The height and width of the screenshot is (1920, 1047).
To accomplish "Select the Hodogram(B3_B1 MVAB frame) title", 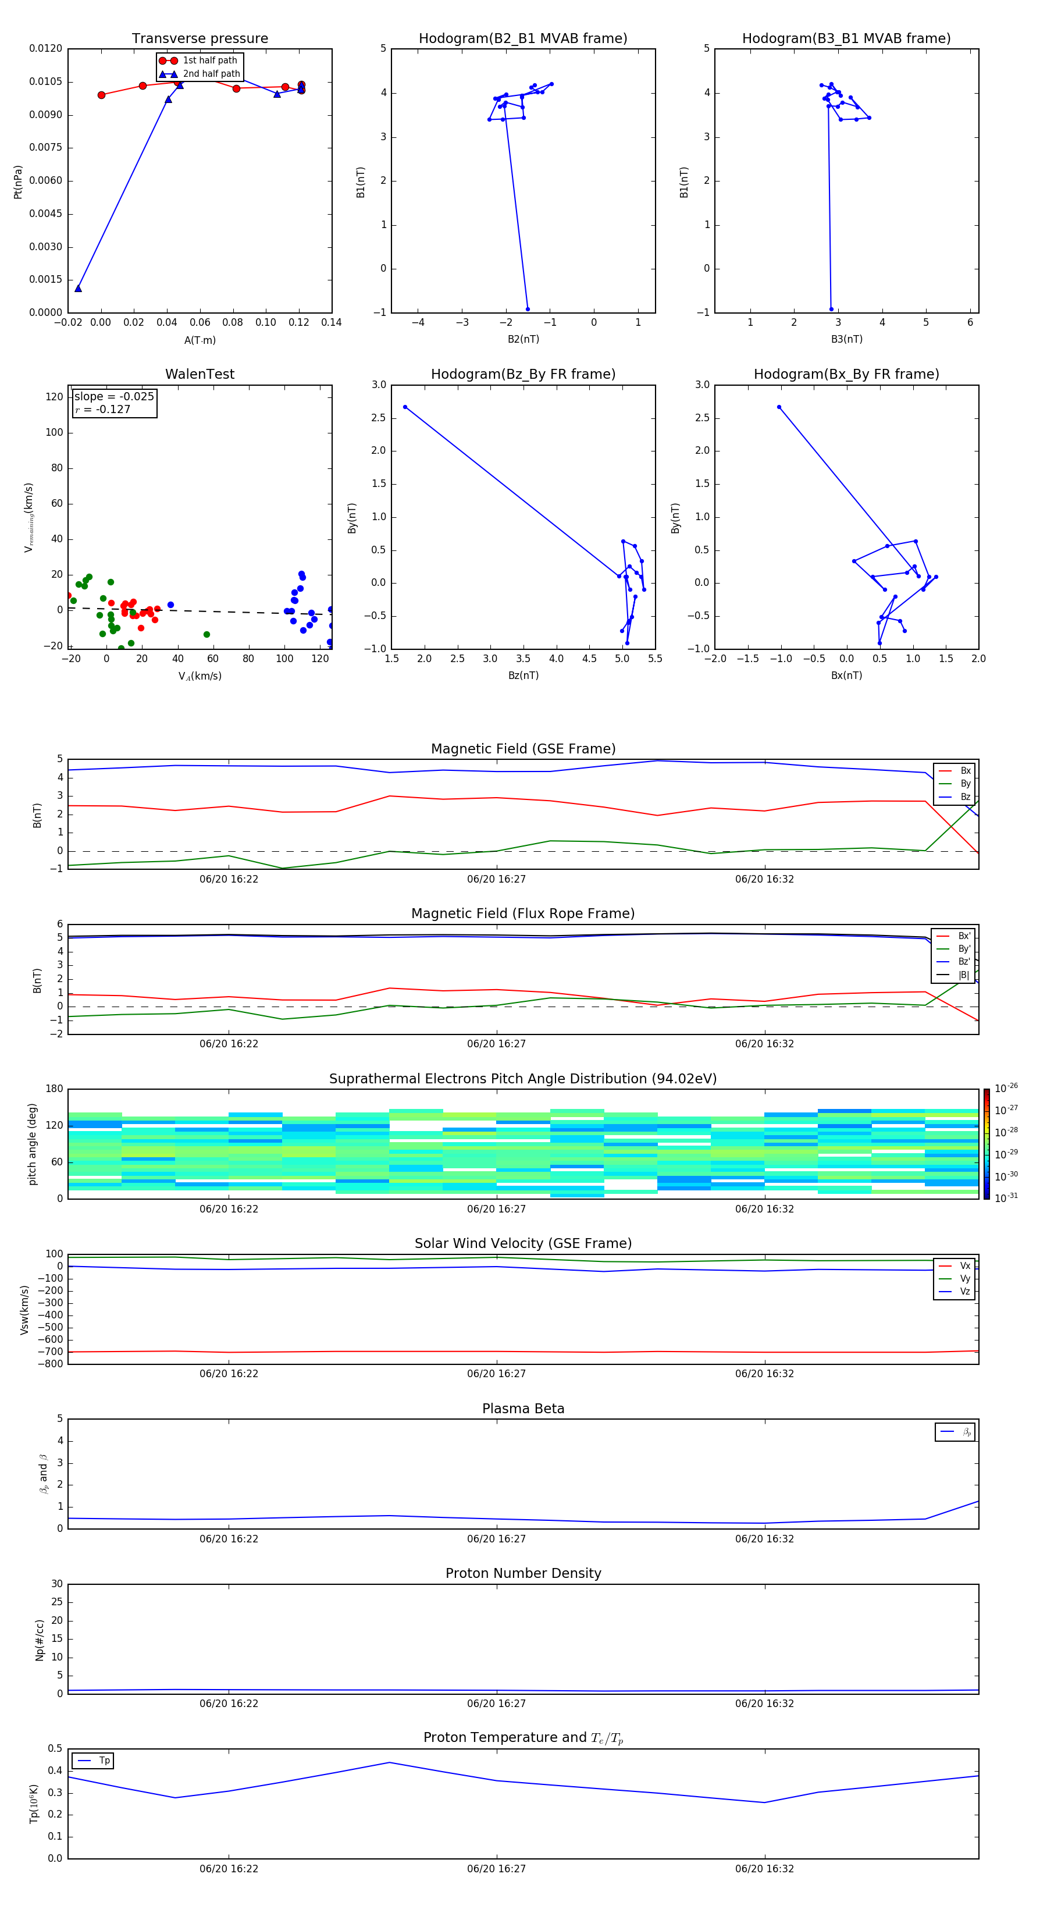I will 846,38.
